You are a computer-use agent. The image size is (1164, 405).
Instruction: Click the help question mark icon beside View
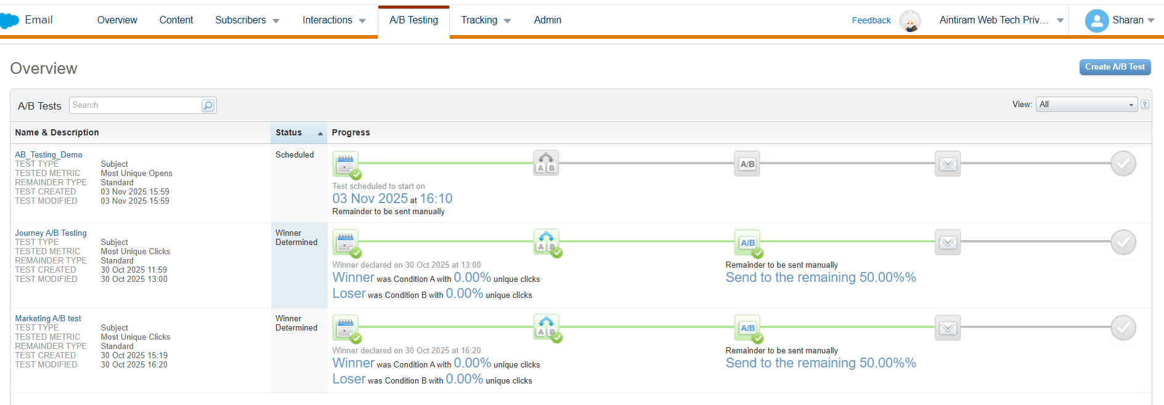(1144, 105)
